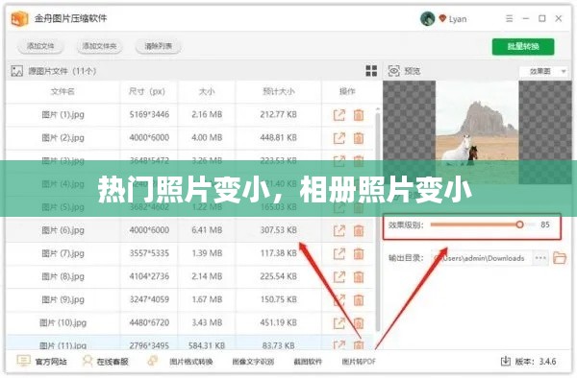Click dimension cell 5169*3446

click(149, 115)
